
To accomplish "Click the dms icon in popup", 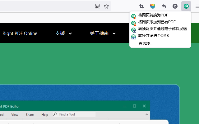I will pos(134,37).
